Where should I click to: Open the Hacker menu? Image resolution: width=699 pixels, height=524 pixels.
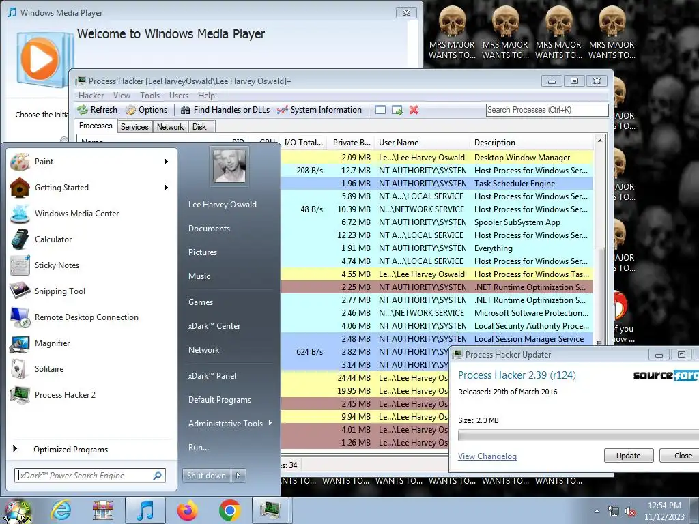click(x=91, y=96)
